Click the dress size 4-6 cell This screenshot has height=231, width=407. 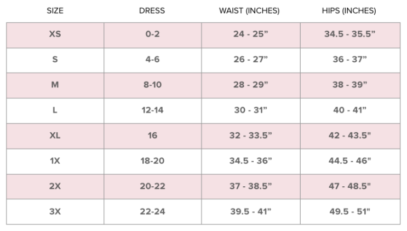[x=152, y=60]
